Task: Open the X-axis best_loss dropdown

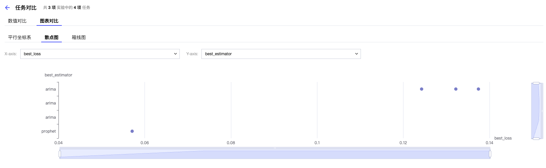Action: pos(100,54)
